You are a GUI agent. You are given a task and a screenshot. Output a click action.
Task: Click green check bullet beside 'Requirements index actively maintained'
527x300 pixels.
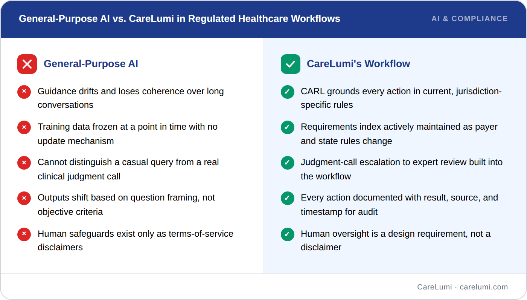(x=288, y=127)
